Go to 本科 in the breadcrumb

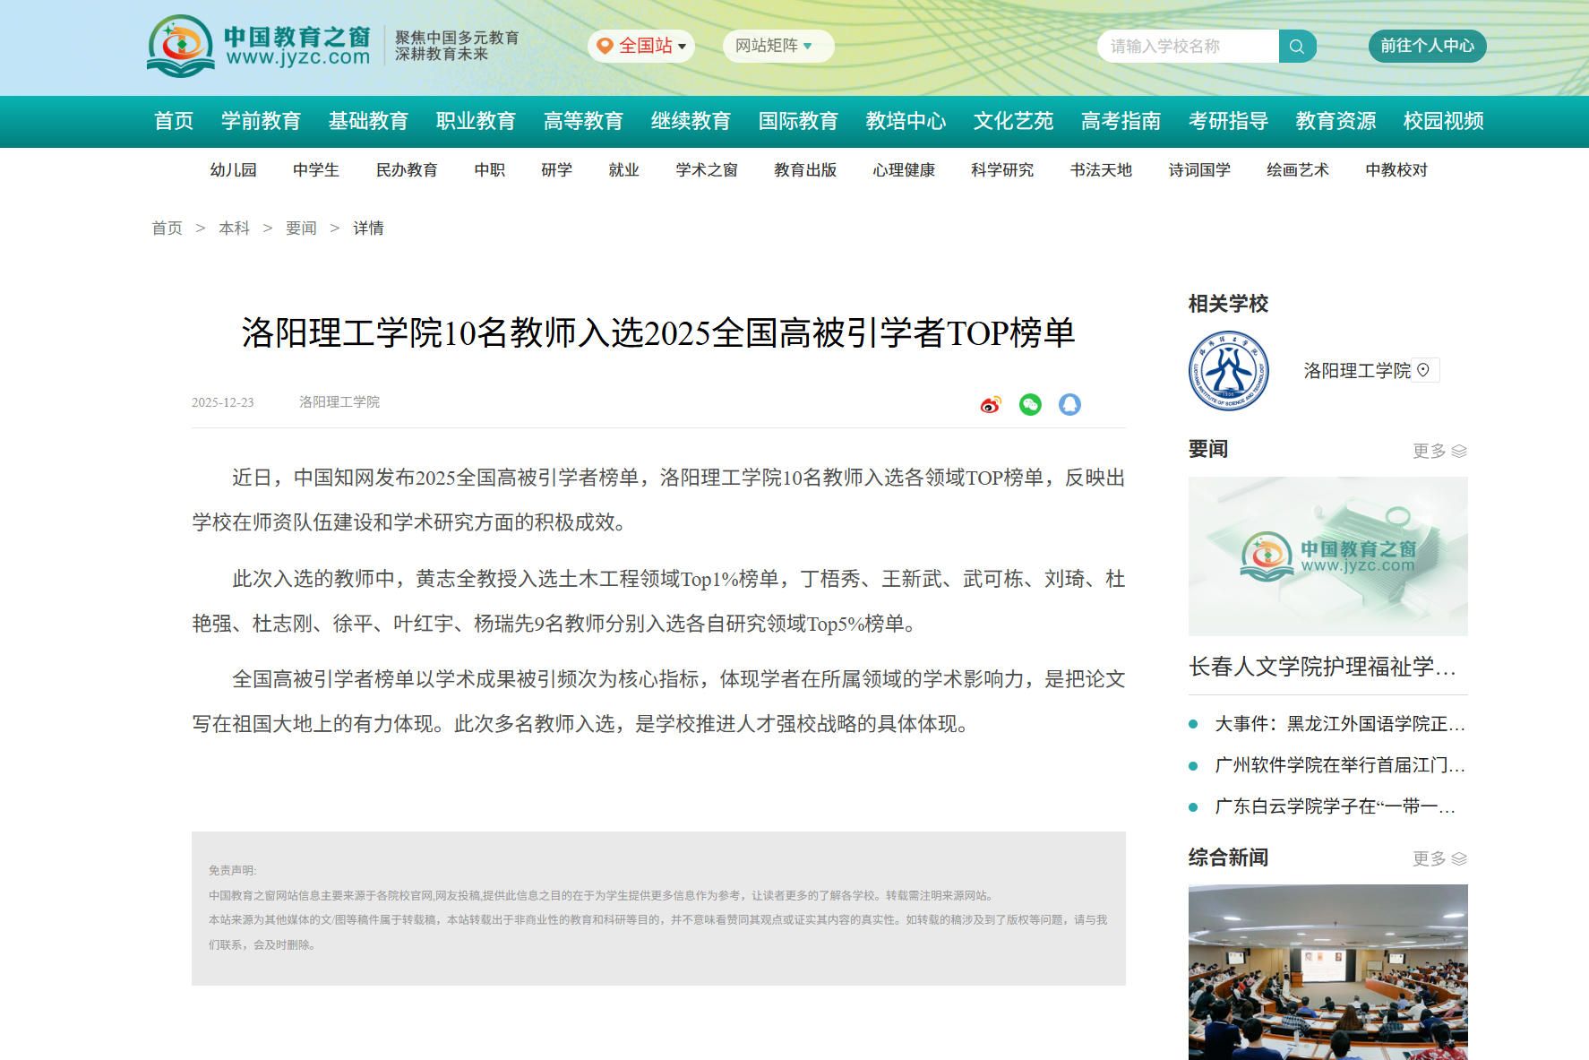coord(234,228)
